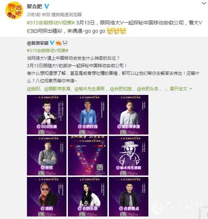View the @合肥看点 poster image
The width and height of the screenshot is (208, 219).
point(129,197)
